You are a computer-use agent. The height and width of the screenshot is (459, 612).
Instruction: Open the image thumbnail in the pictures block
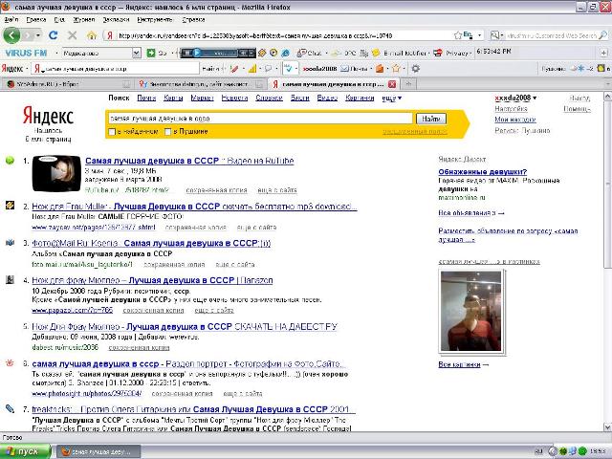click(x=471, y=312)
